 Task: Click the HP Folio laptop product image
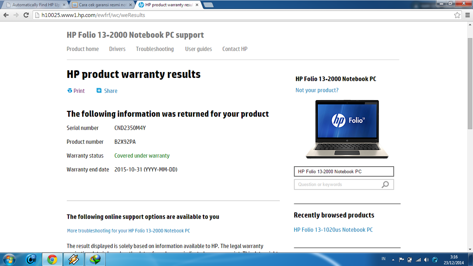[x=347, y=129]
